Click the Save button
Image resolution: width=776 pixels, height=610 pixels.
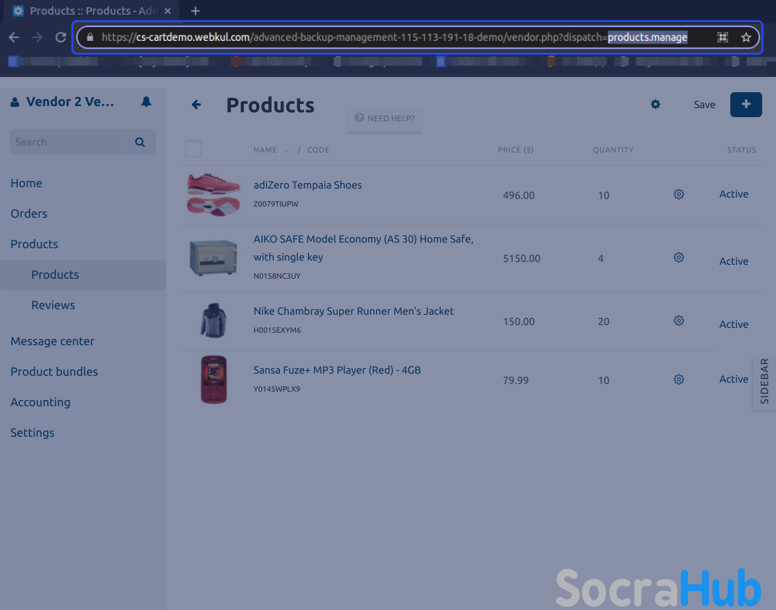[704, 105]
